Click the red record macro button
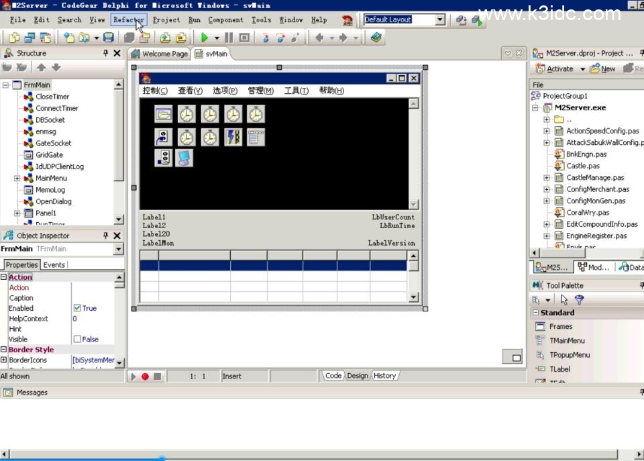 click(x=145, y=376)
